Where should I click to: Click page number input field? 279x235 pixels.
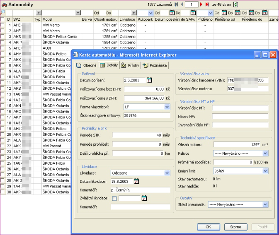click(192, 5)
